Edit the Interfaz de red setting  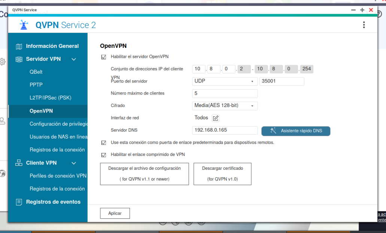[x=216, y=118]
